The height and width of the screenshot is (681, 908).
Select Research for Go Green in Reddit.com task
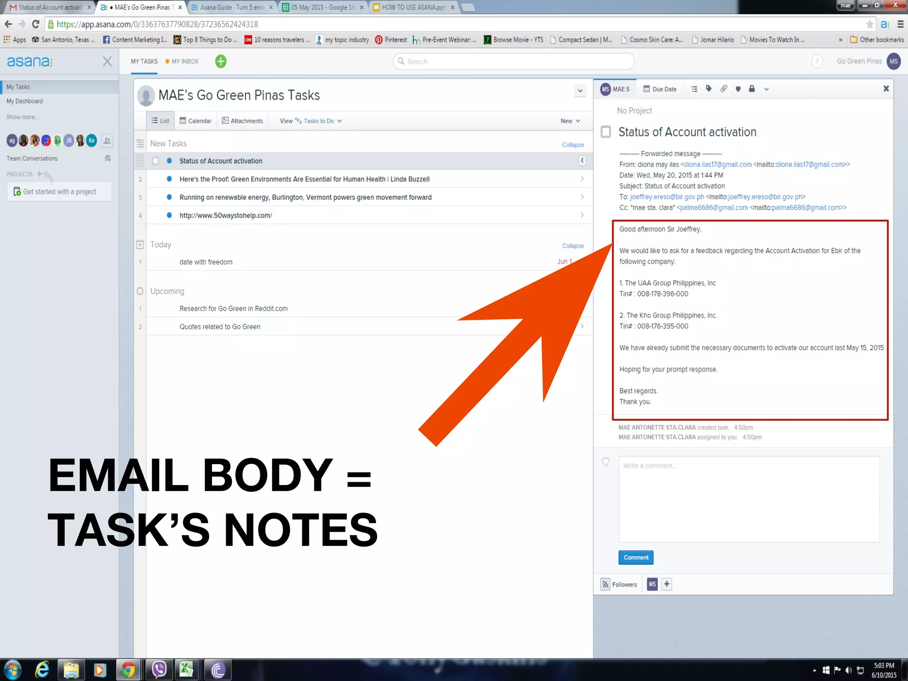pos(233,309)
